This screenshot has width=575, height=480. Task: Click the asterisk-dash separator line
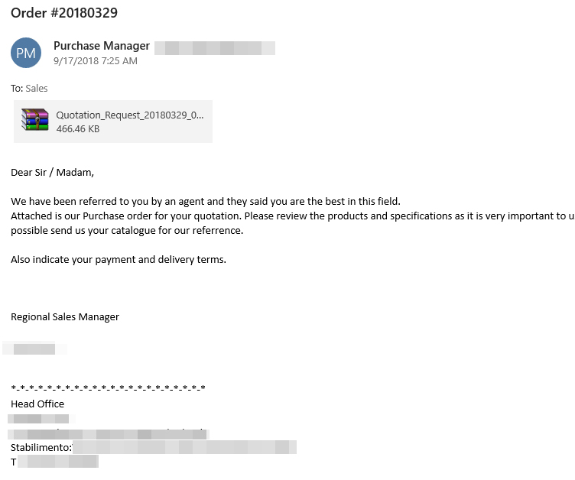(108, 389)
